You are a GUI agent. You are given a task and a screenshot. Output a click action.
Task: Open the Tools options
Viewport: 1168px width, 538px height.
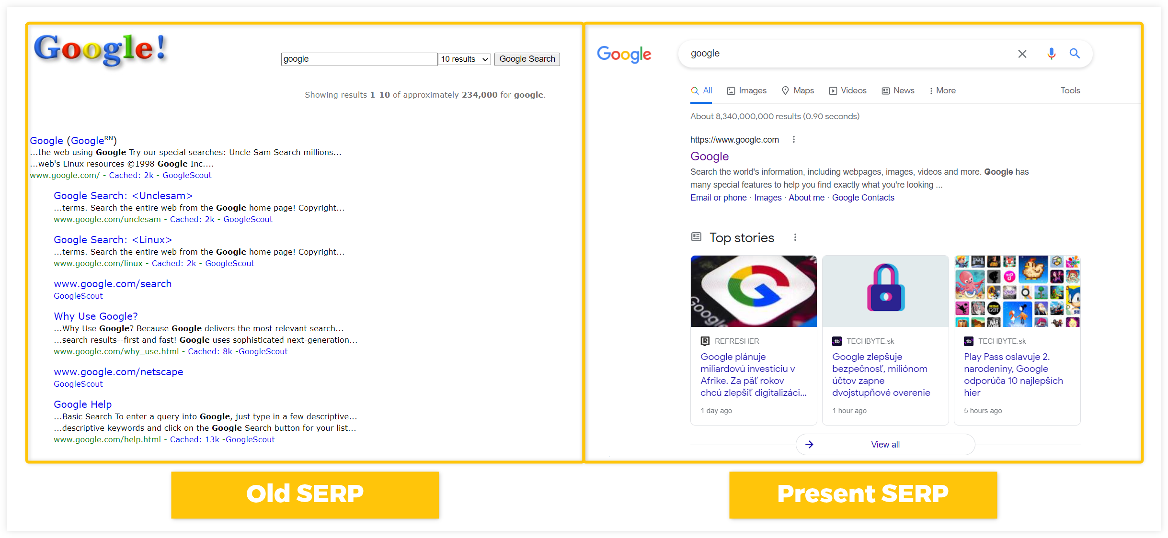click(1070, 90)
